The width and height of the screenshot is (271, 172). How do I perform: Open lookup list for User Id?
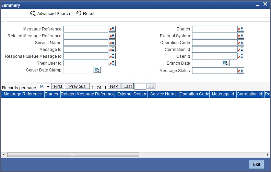tap(240, 56)
